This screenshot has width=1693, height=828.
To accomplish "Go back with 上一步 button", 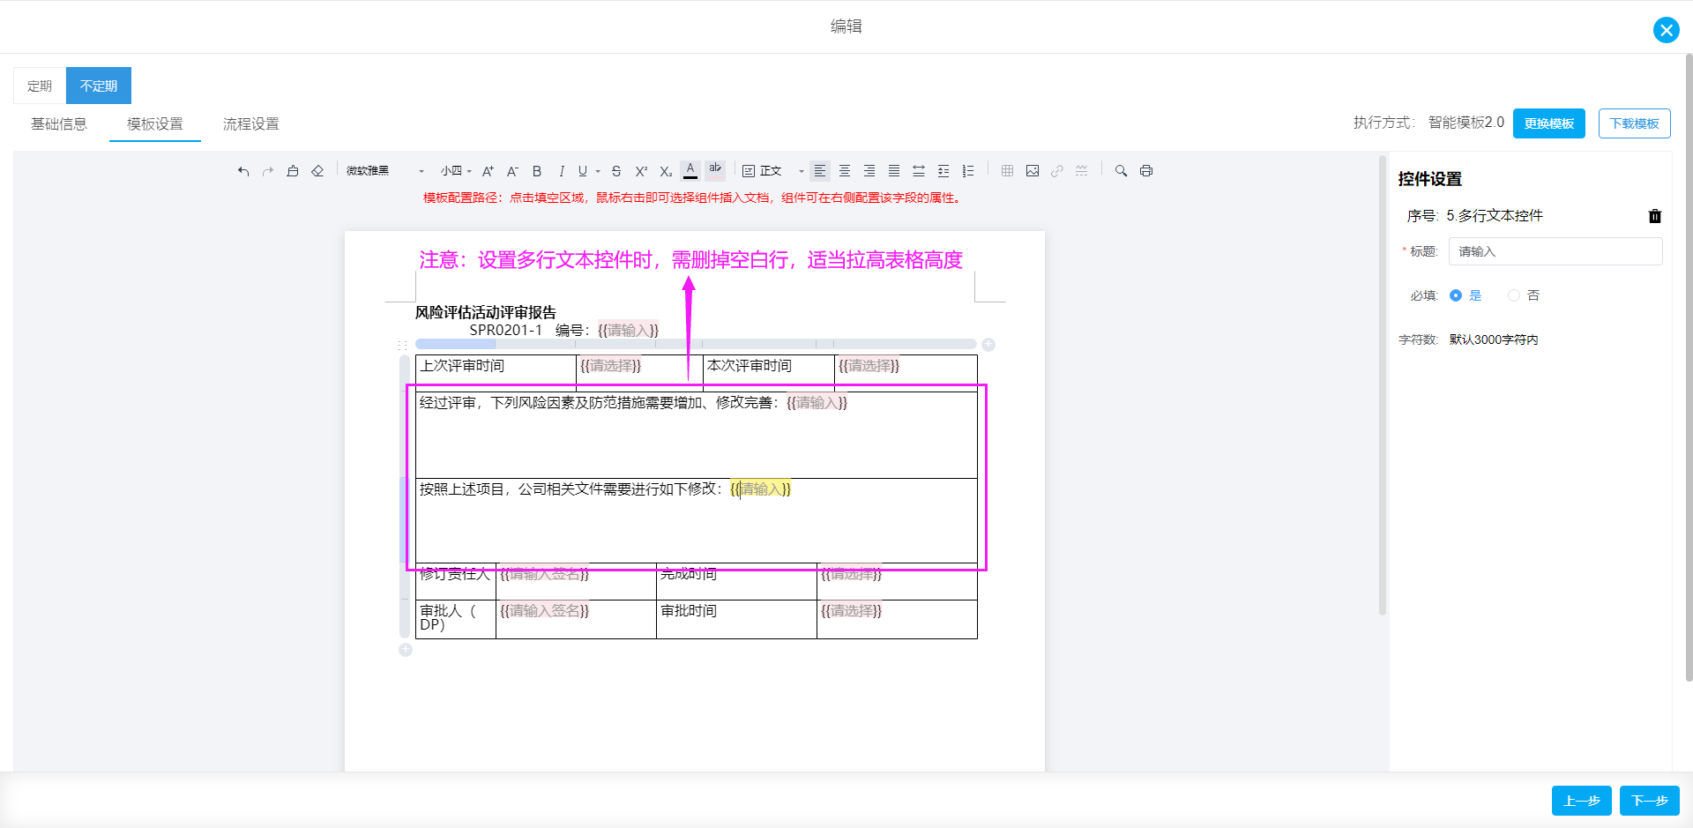I will tap(1582, 801).
